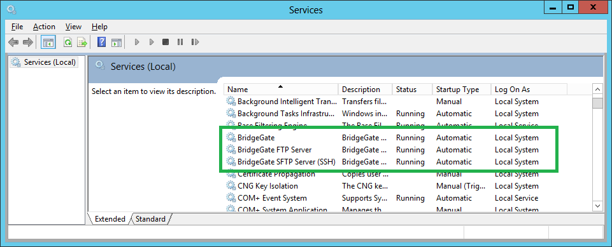The image size is (612, 247).
Task: Select the Certificate Propagation service name
Action: coord(276,174)
